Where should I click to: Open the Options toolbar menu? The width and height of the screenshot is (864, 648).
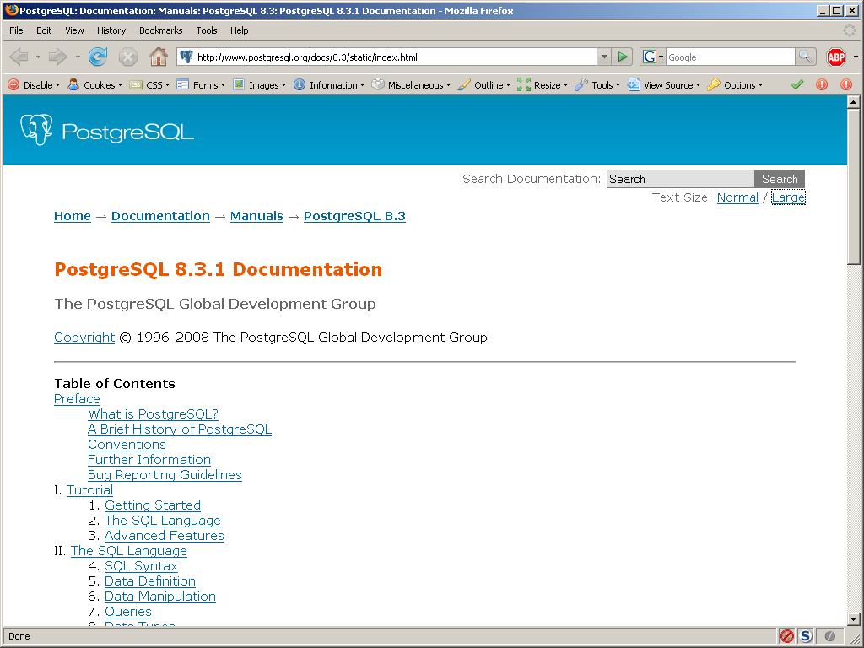(x=735, y=85)
